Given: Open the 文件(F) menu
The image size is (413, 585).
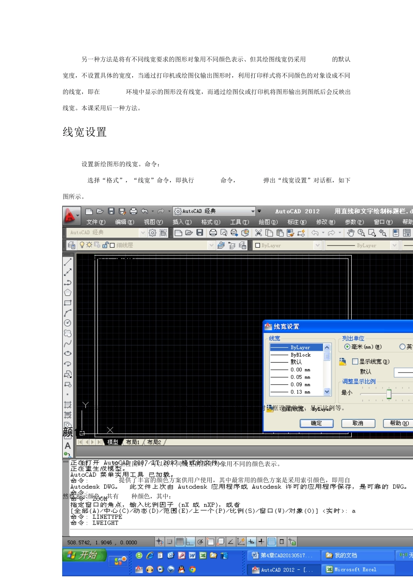Looking at the screenshot, I should (96, 222).
